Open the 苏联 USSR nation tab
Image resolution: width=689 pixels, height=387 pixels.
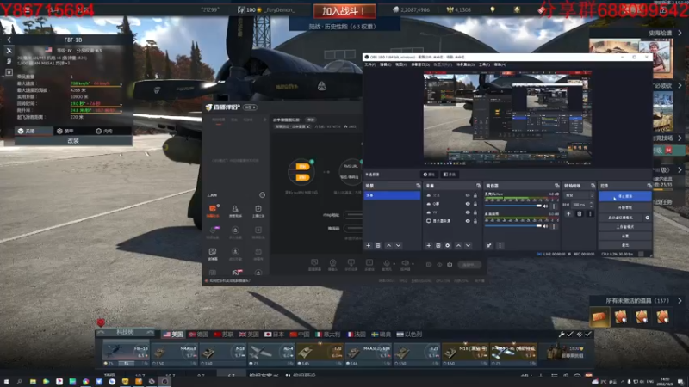pyautogui.click(x=223, y=335)
